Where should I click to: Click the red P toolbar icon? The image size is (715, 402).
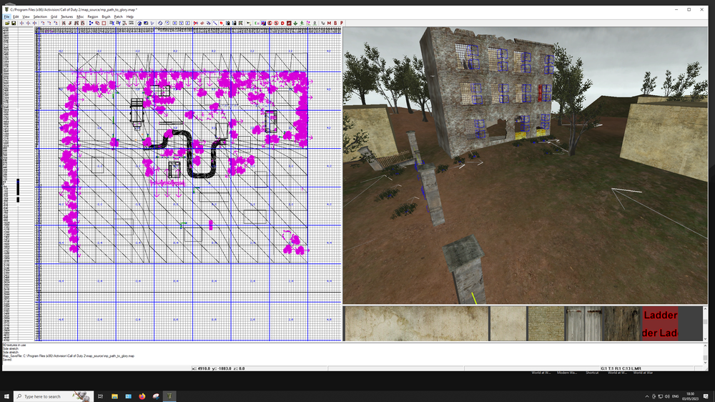pos(342,23)
